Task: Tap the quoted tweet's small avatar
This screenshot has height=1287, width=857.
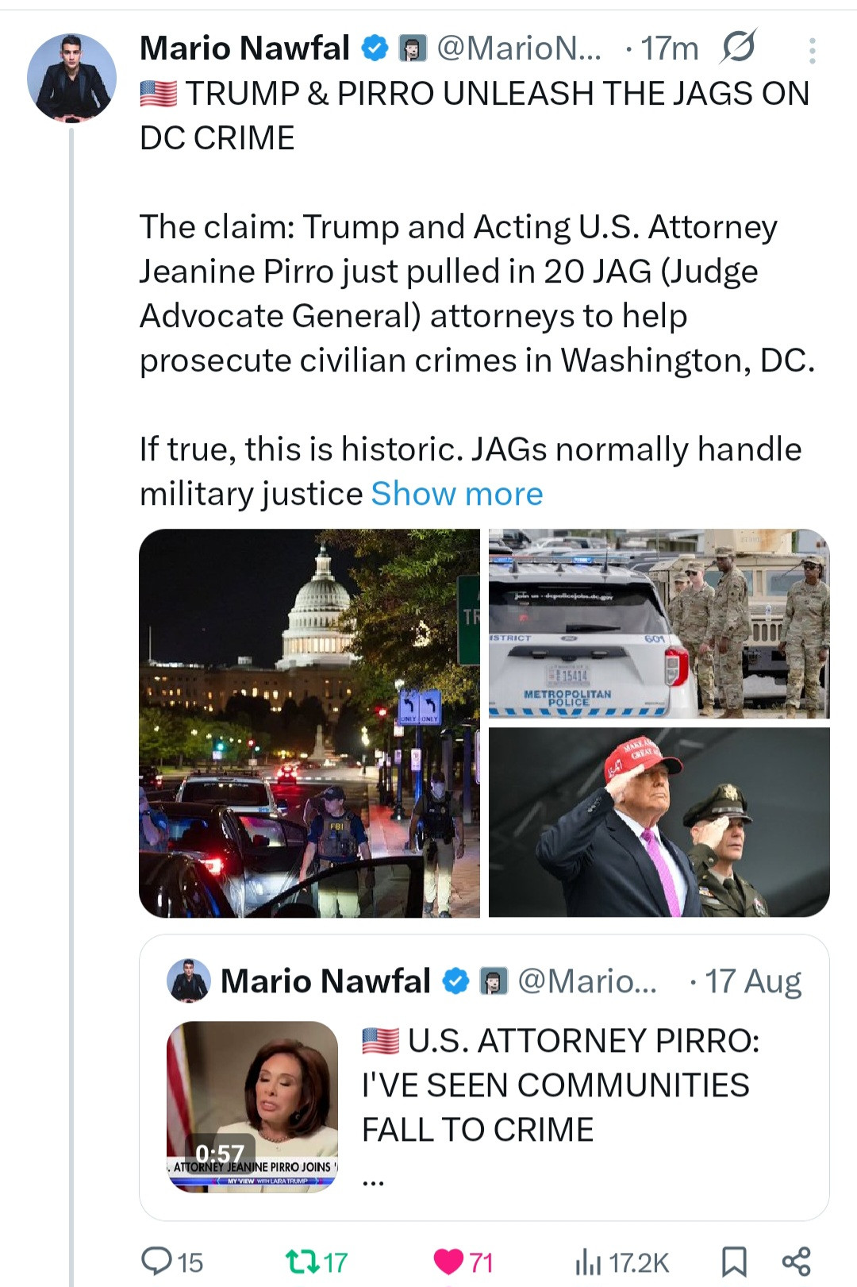Action: [189, 981]
